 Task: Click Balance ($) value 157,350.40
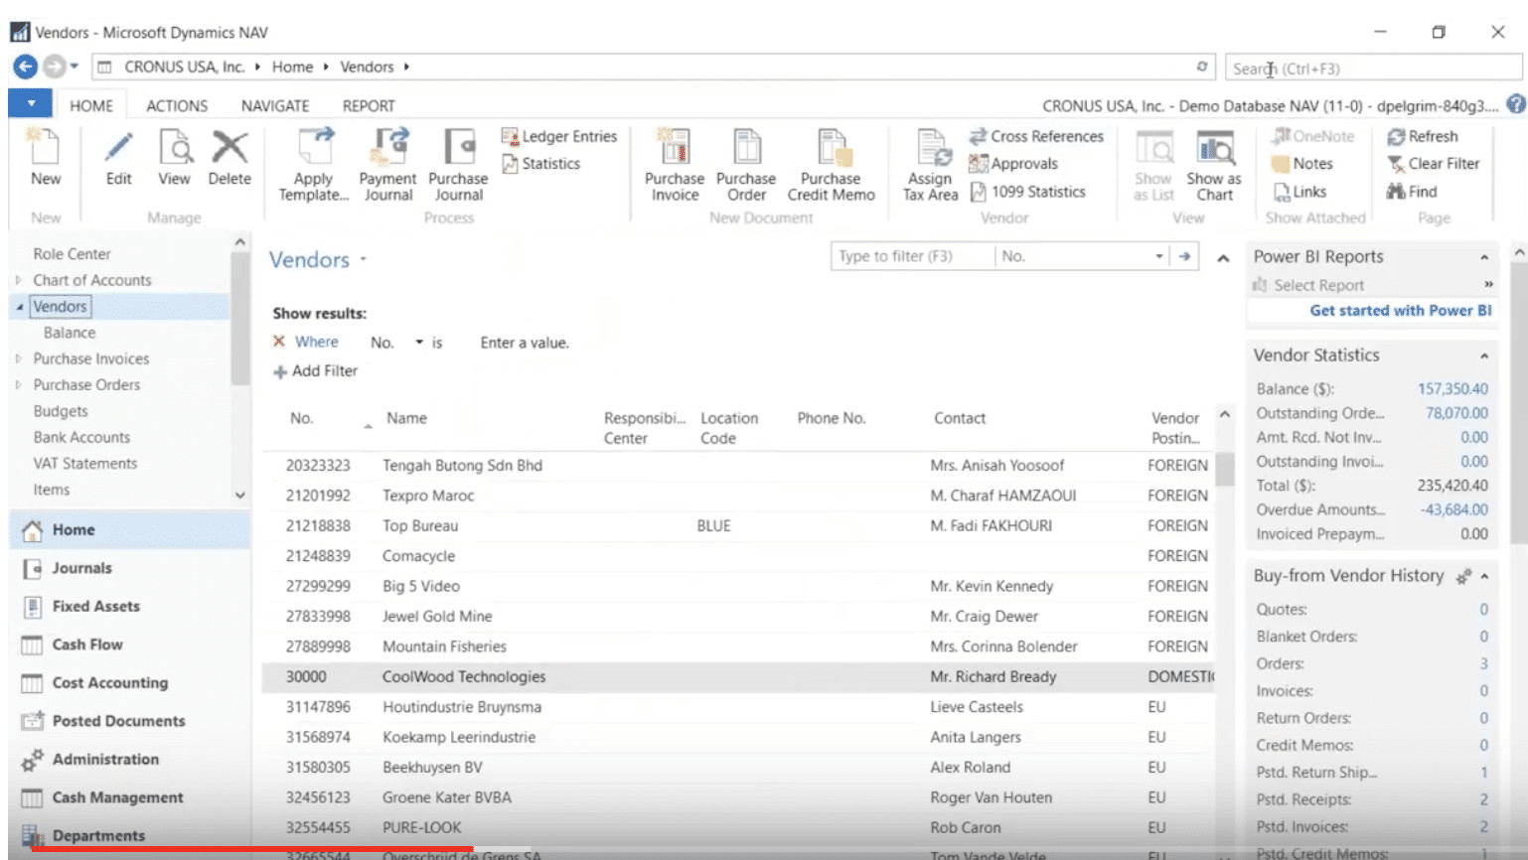click(x=1452, y=389)
